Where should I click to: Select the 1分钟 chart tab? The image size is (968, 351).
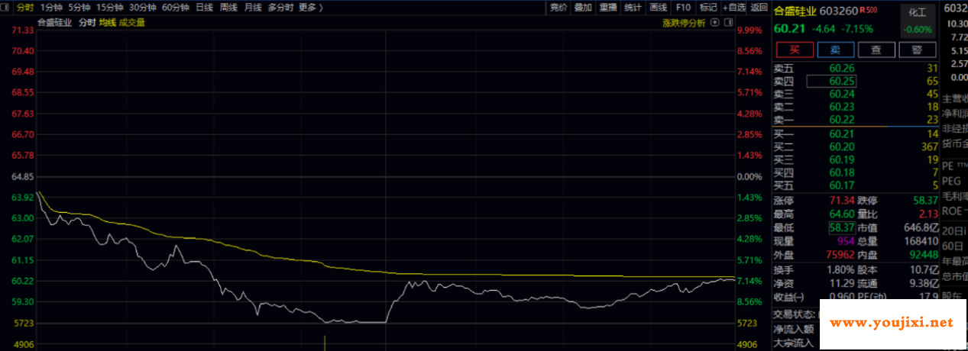click(x=51, y=7)
